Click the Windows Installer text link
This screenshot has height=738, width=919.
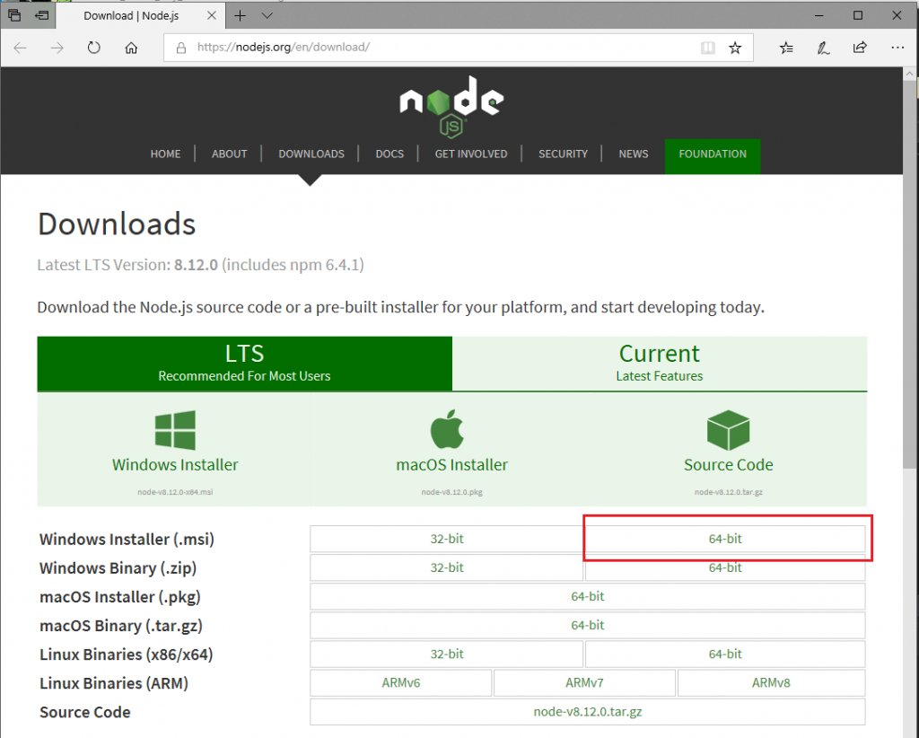click(175, 465)
